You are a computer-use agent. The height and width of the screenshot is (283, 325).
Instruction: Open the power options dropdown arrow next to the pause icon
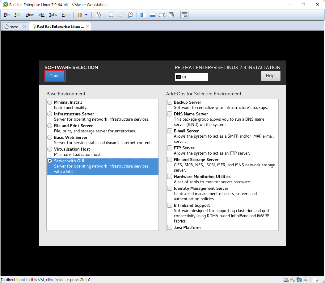[87, 15]
